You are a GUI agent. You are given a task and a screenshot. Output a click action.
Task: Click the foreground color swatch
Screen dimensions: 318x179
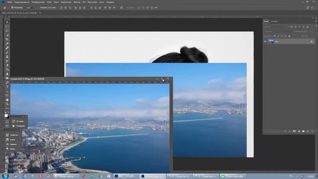pos(6,115)
